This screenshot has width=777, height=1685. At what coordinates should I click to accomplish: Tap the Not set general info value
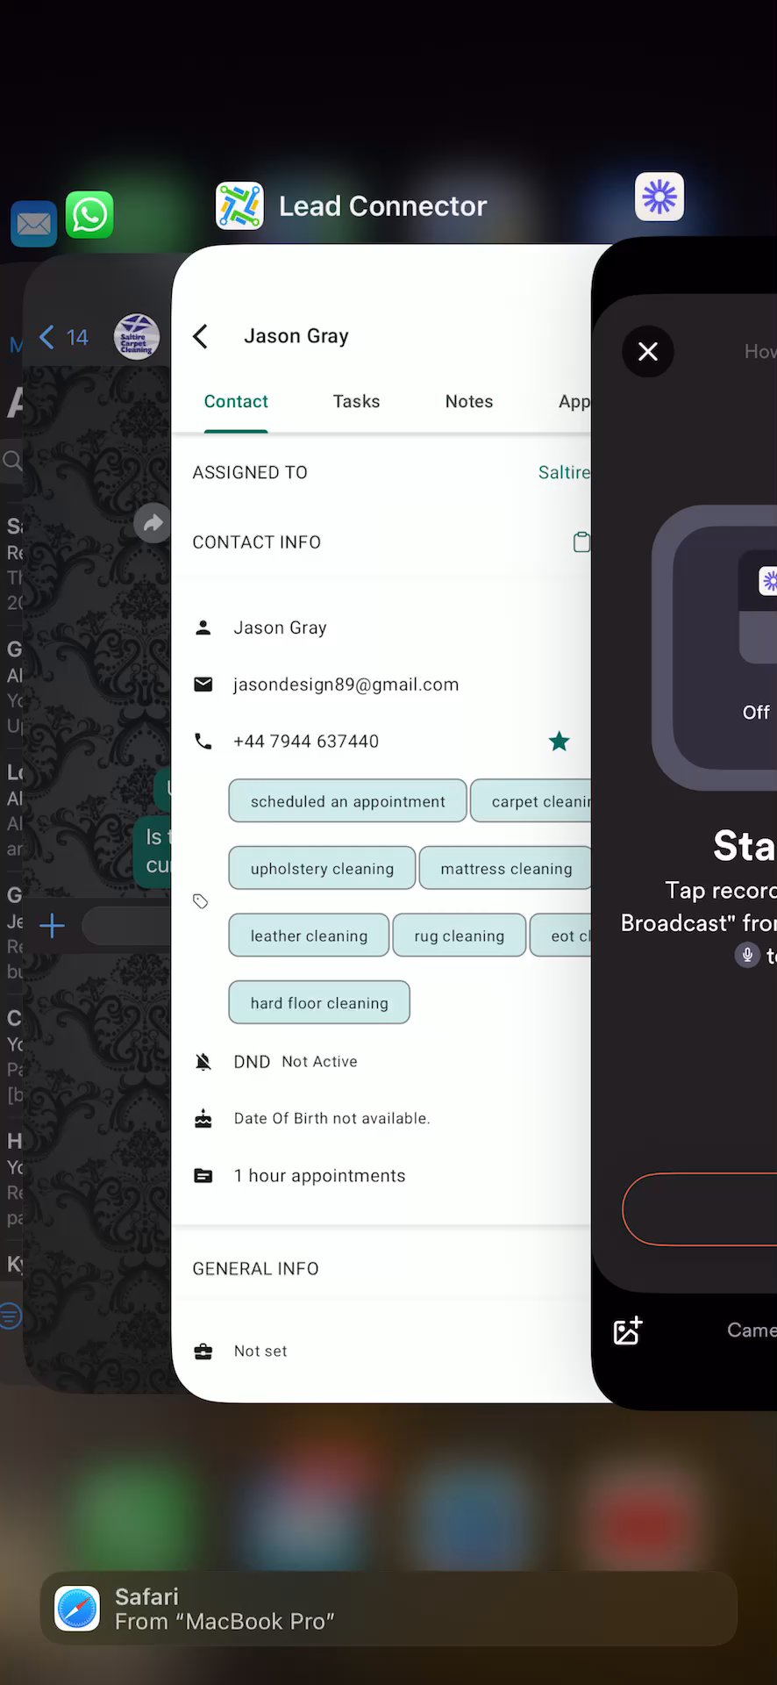coord(260,1352)
